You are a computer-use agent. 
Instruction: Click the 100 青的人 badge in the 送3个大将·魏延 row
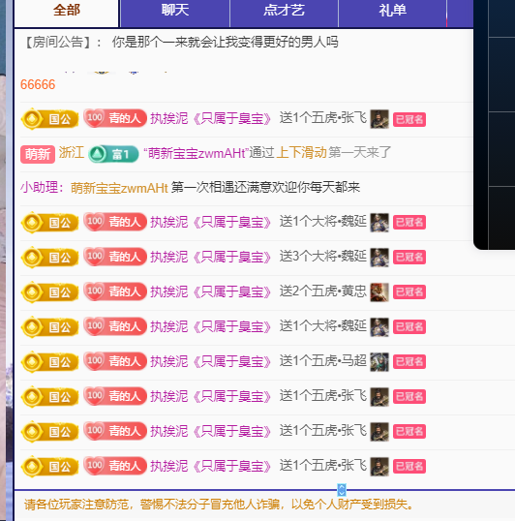click(115, 257)
